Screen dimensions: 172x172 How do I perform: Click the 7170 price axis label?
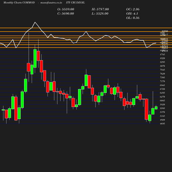point(162,82)
